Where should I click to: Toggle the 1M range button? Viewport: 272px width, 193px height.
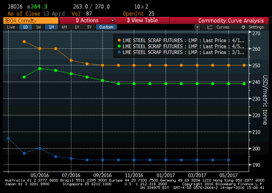pos(51,27)
